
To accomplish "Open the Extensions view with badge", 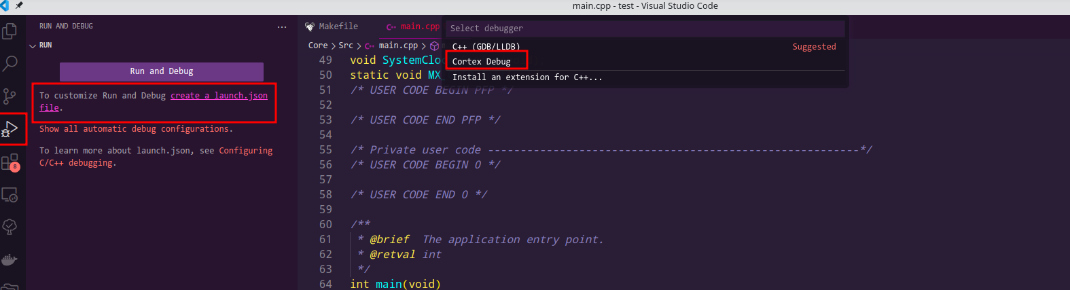I will (x=10, y=162).
